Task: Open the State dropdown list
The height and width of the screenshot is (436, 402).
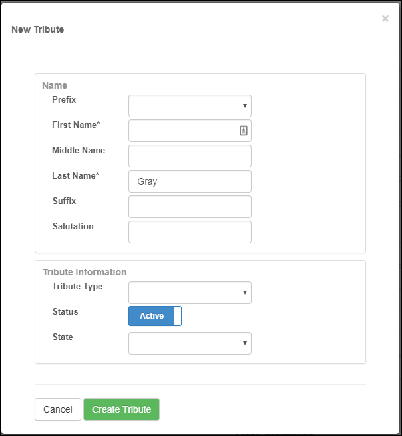Action: pyautogui.click(x=190, y=343)
